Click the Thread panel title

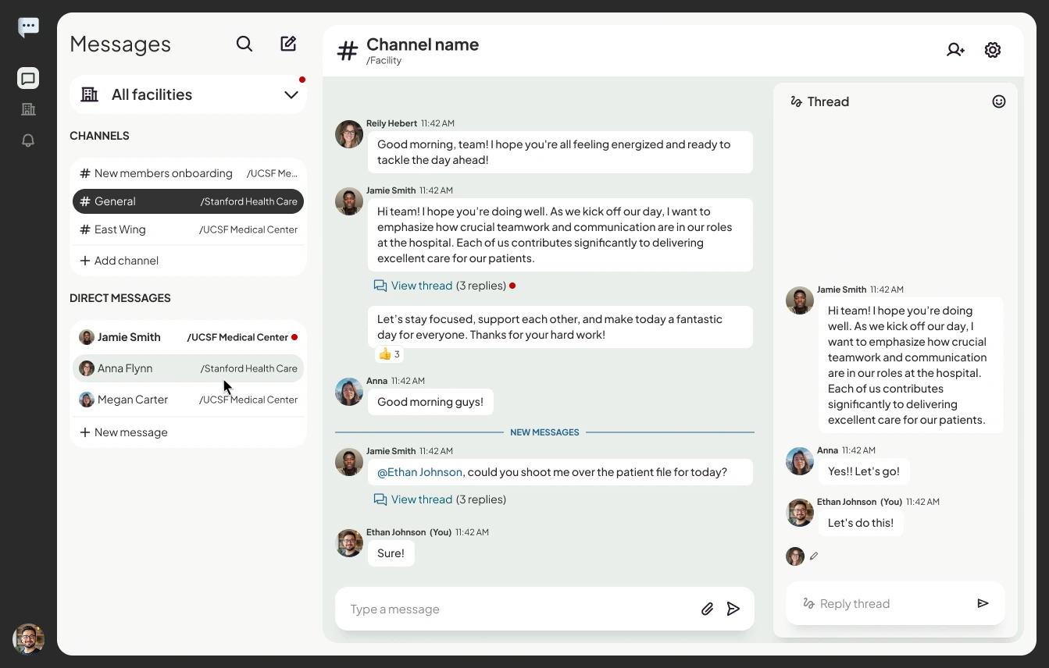pos(828,101)
